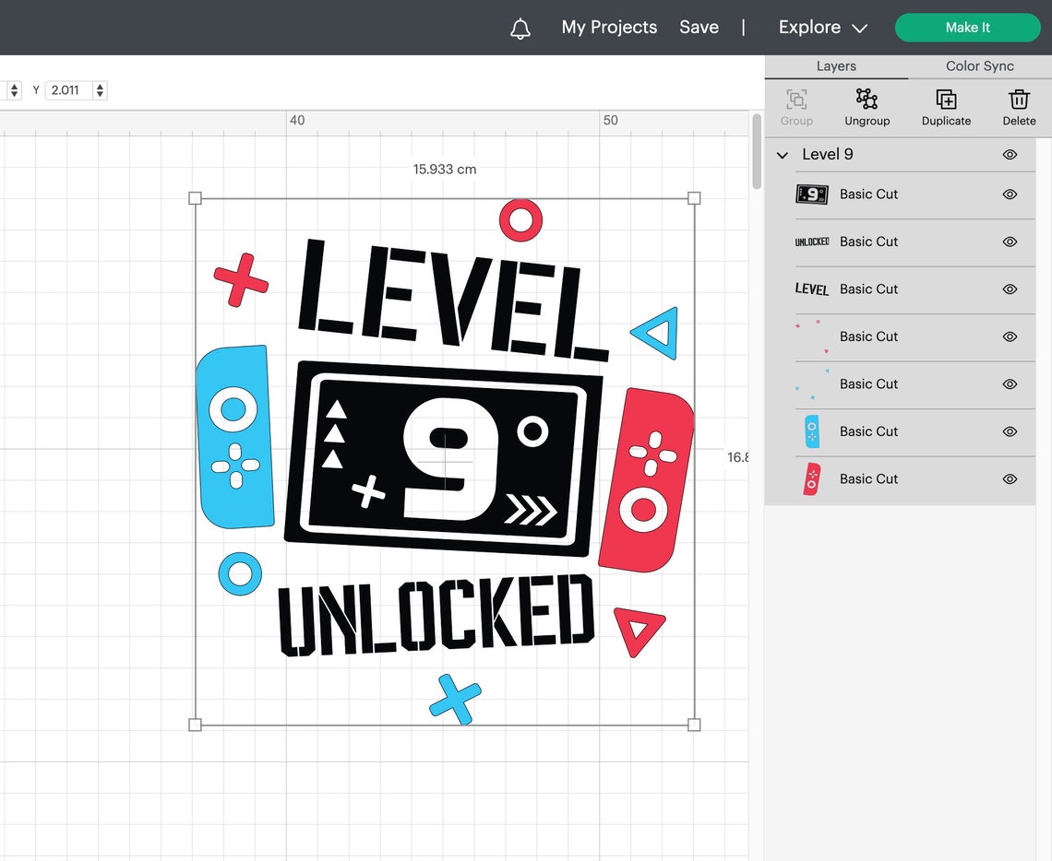Ungroup the Level 9 design
Image resolution: width=1052 pixels, height=861 pixels.
[867, 106]
